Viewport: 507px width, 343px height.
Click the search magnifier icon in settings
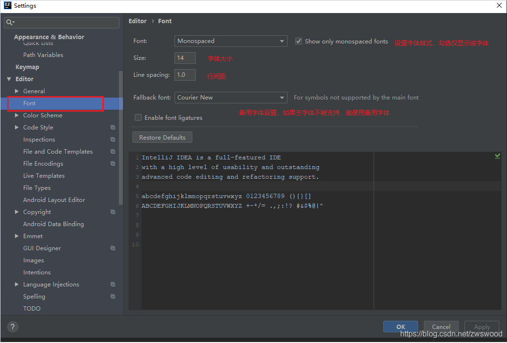[10, 22]
